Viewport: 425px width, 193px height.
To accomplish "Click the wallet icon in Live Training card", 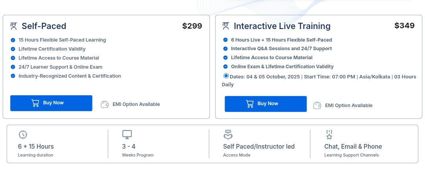I will click(x=317, y=105).
